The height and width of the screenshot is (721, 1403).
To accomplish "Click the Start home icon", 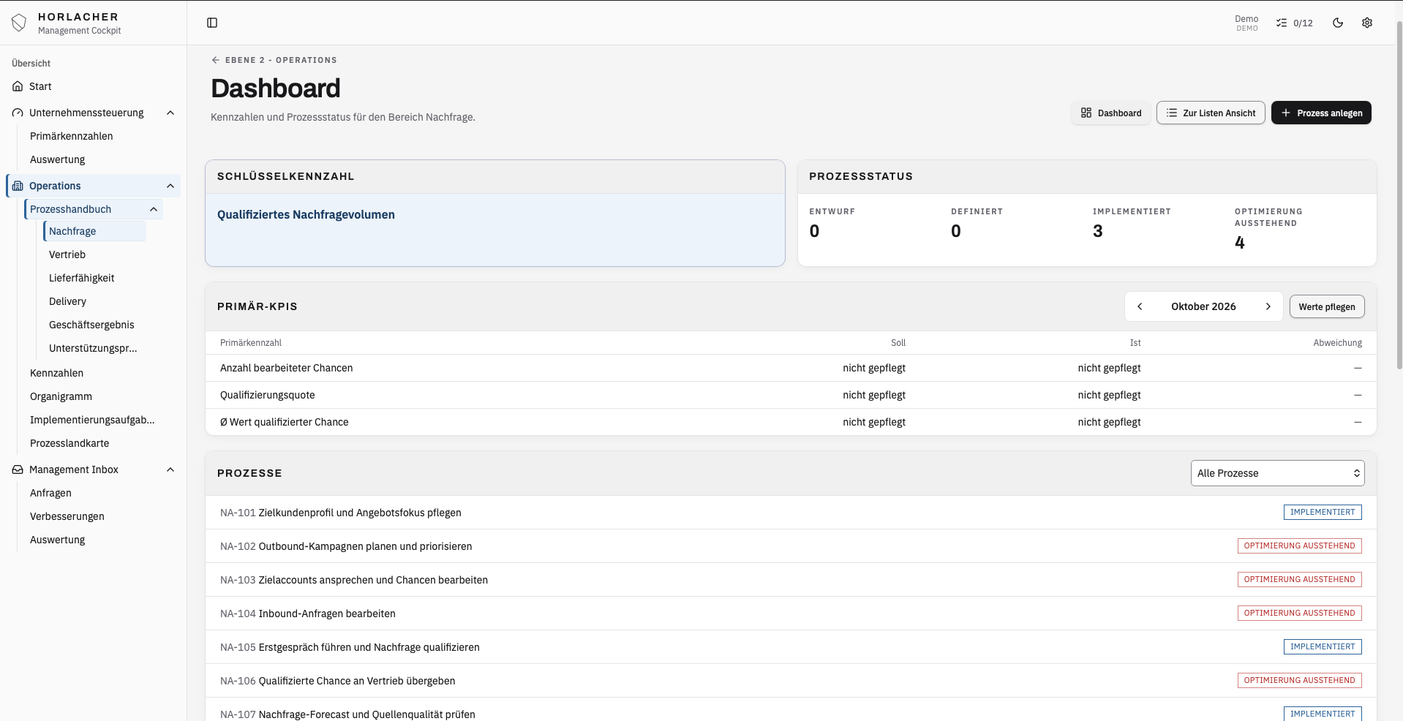I will [x=18, y=86].
